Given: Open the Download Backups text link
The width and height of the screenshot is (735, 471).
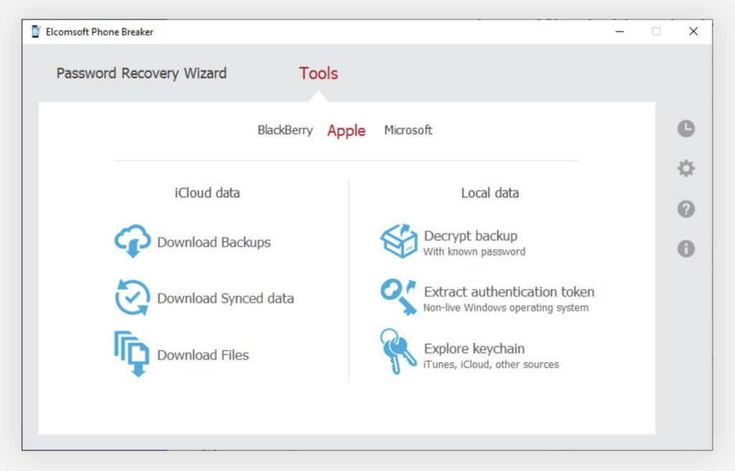Looking at the screenshot, I should [x=214, y=243].
